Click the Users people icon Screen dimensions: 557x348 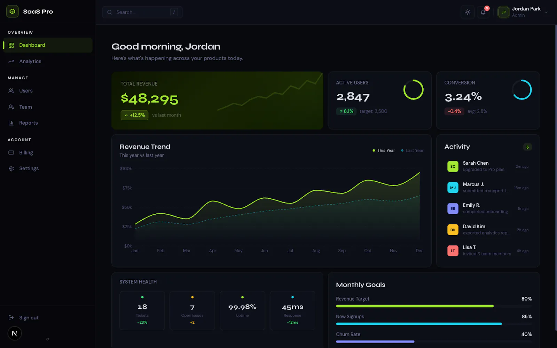[x=11, y=91]
